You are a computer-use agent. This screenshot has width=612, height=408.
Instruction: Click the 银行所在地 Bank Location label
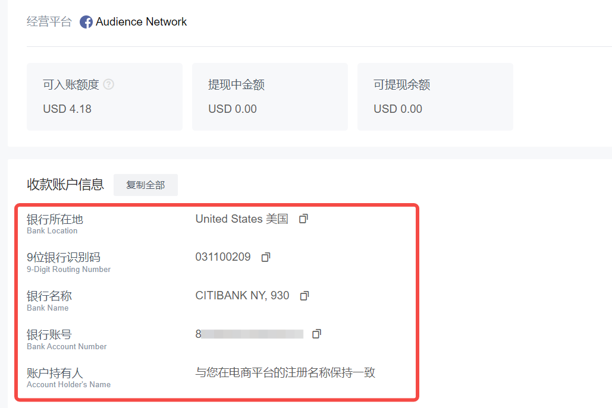(55, 224)
